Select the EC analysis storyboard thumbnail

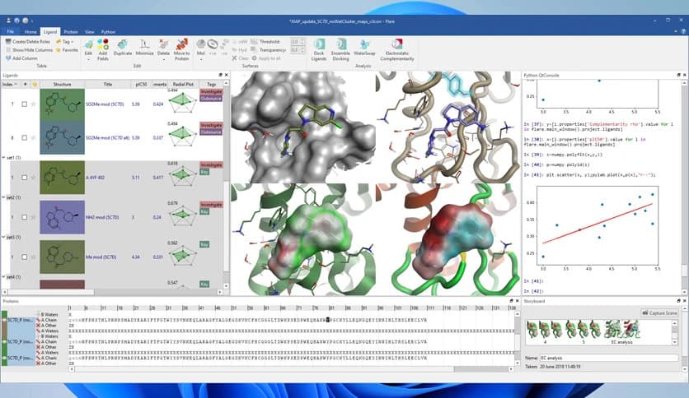(x=619, y=331)
